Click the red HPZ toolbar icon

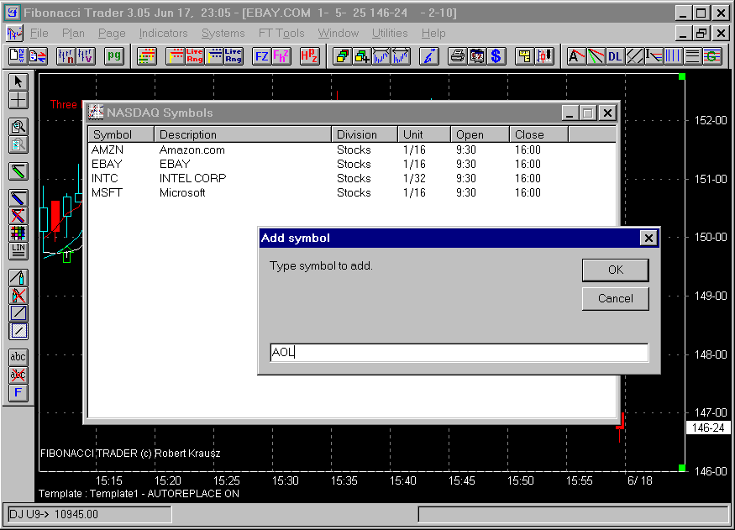(309, 56)
